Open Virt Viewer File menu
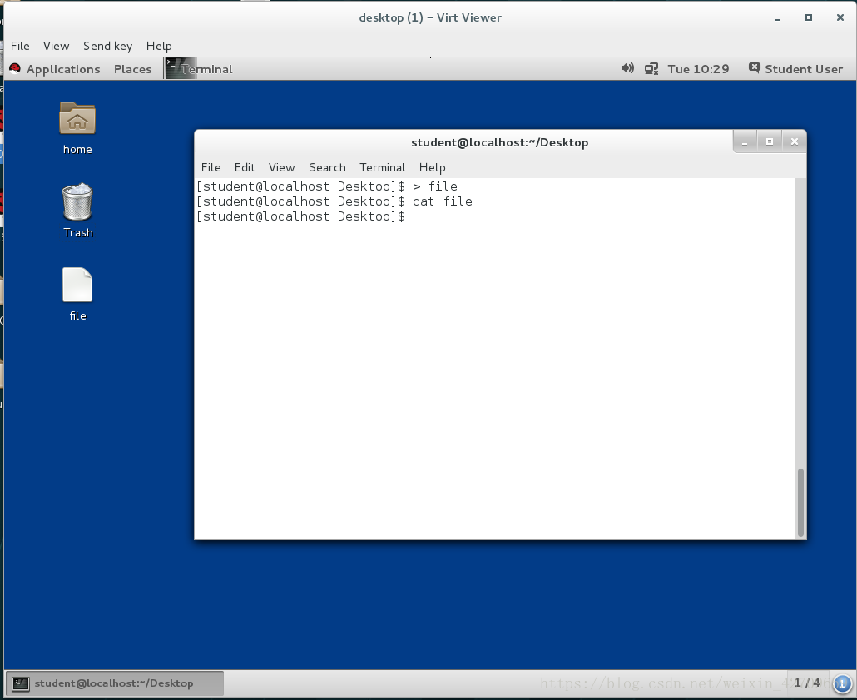Viewport: 857px width, 700px height. pos(20,46)
